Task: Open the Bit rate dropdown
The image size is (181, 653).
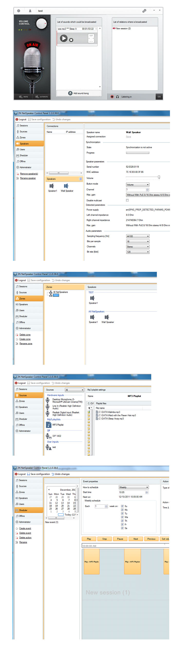Action: coord(138,252)
